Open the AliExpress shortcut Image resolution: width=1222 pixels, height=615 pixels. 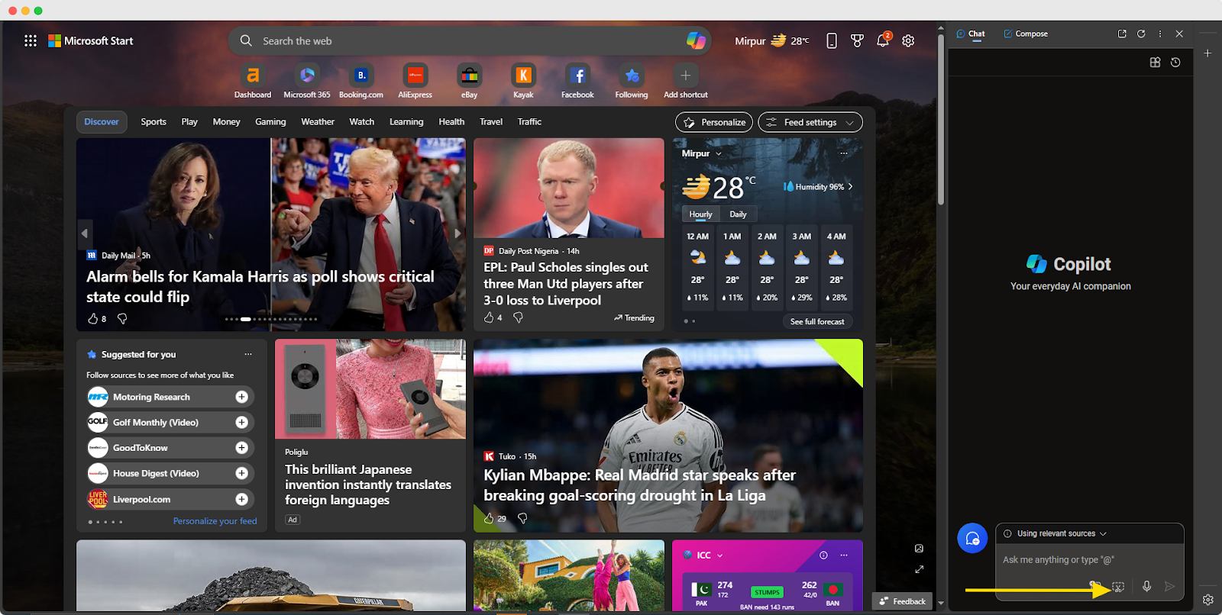(x=415, y=81)
